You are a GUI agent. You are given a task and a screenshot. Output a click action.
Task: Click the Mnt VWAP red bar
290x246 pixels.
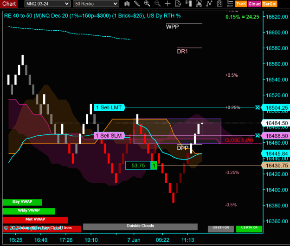pyautogui.click(x=35, y=220)
